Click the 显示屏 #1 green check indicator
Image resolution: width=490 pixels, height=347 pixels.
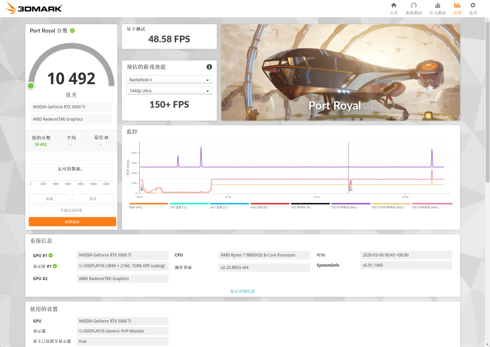[x=55, y=266]
